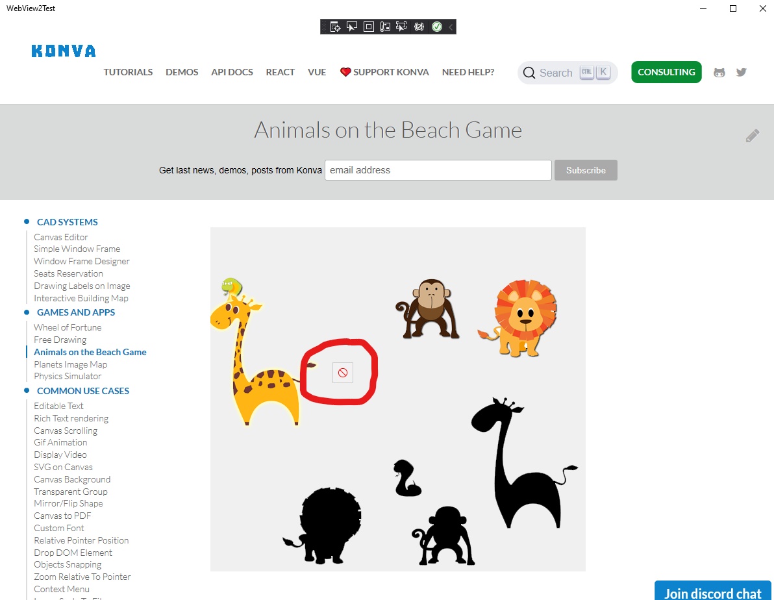Open the GitHub cat icon link

719,73
